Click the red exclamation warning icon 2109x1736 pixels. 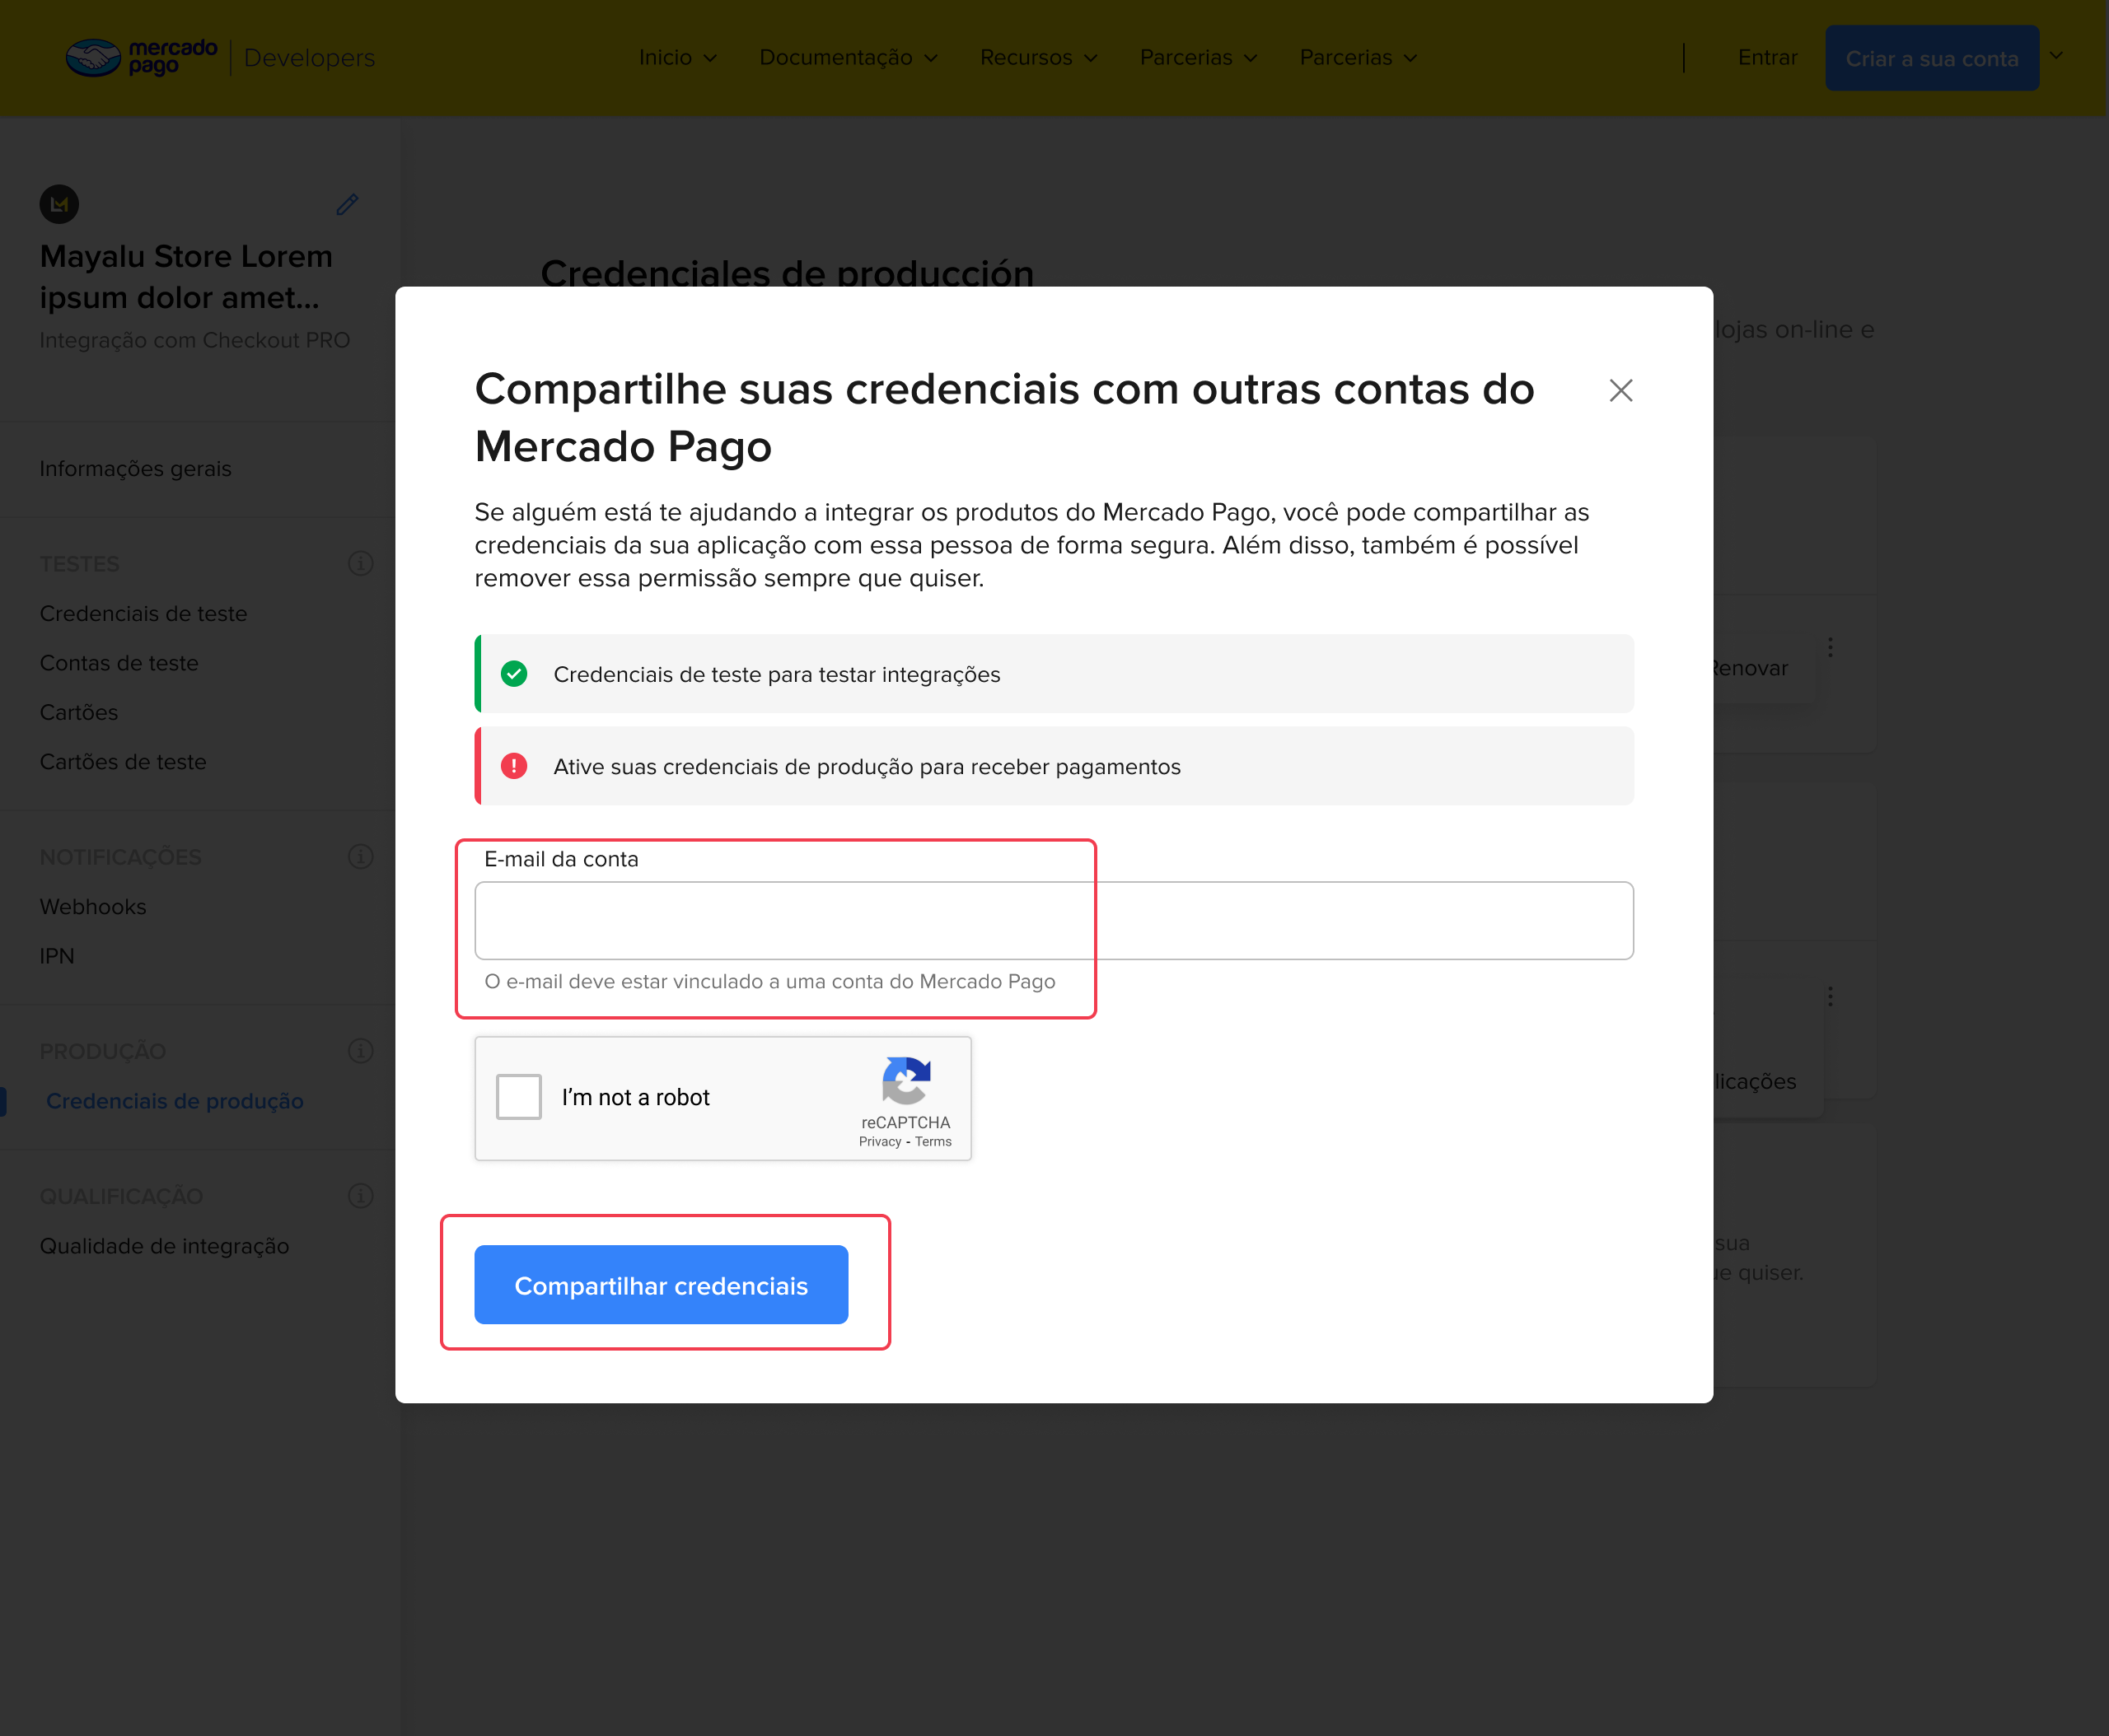(x=514, y=766)
